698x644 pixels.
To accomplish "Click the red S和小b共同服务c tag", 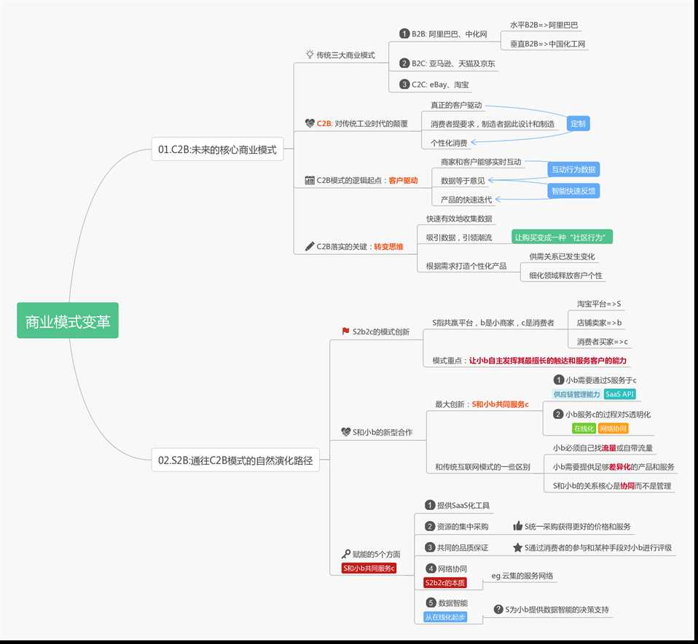I will (x=369, y=568).
